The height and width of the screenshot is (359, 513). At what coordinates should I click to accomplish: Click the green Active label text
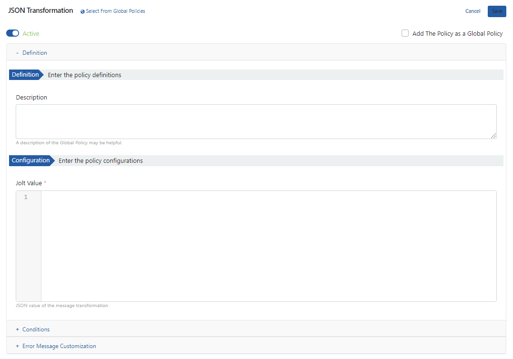31,34
